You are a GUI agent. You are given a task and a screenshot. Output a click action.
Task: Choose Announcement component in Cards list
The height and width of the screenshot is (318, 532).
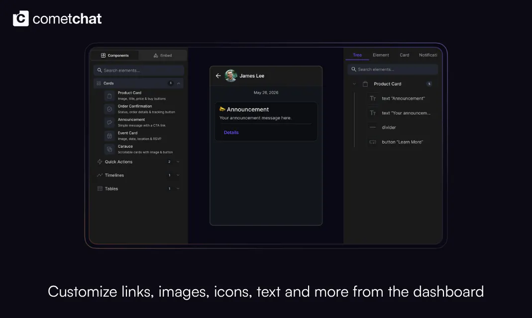click(131, 120)
